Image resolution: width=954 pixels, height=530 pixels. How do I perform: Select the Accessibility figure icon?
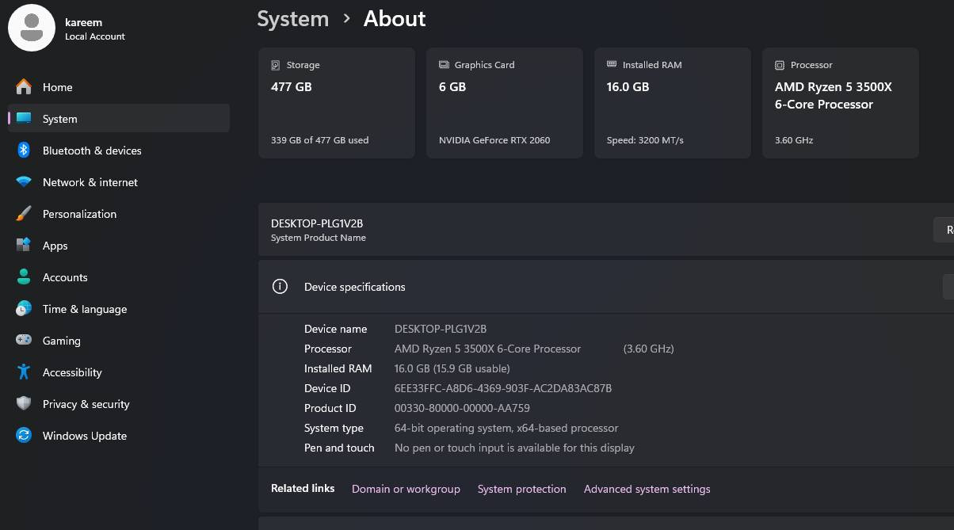(24, 372)
